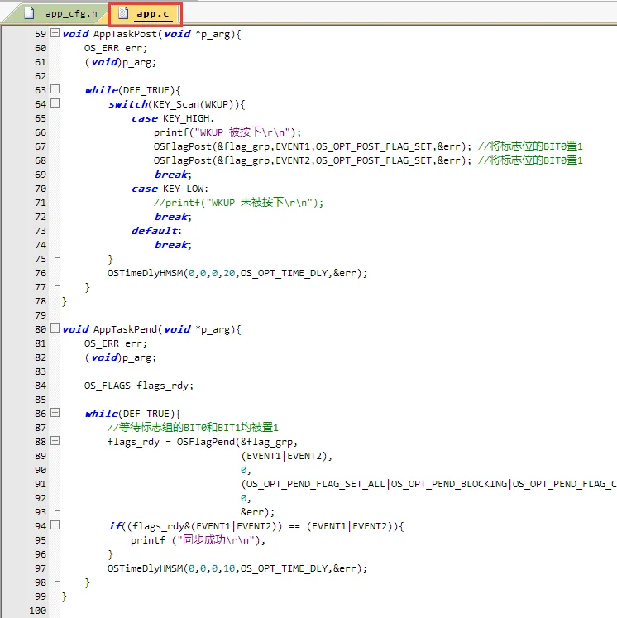Click the printf "同步成功" statement
This screenshot has height=618, width=617.
[198, 540]
